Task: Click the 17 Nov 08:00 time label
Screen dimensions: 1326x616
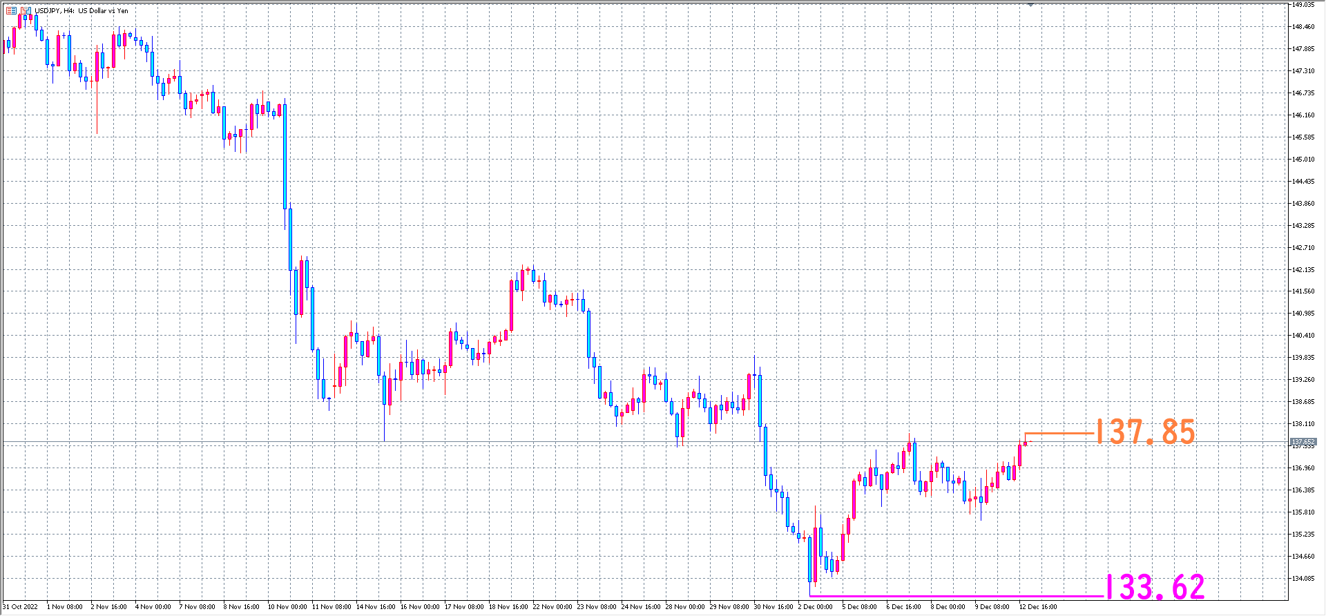Action: (464, 607)
